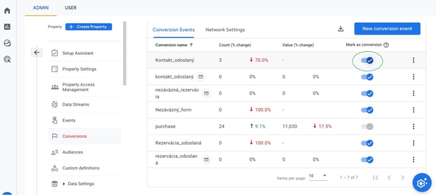Open Data Streams in the admin sidebar
Screen dimensions: 437x196
point(76,105)
